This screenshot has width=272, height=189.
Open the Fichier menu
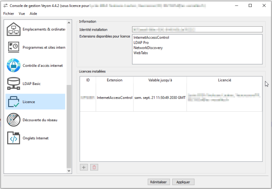click(x=9, y=13)
